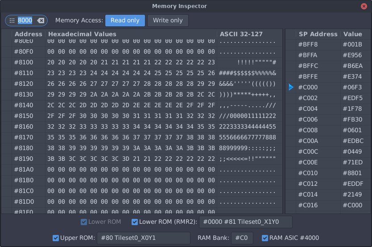Viewport: 372px width, 247px height.
Task: Toggle Lower ROM (RMR2) checkbox
Action: [x=135, y=222]
